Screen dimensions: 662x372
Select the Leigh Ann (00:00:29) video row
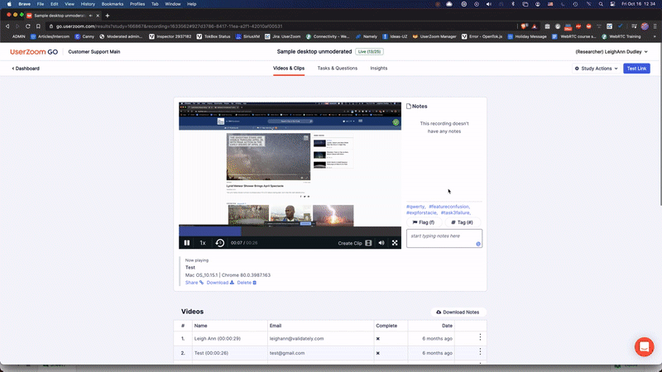330,339
